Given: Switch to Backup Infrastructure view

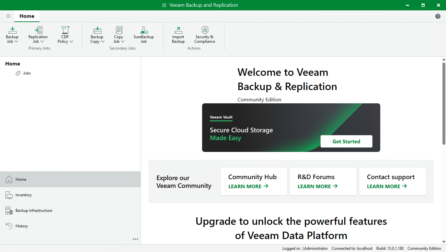Looking at the screenshot, I should 33,210.
